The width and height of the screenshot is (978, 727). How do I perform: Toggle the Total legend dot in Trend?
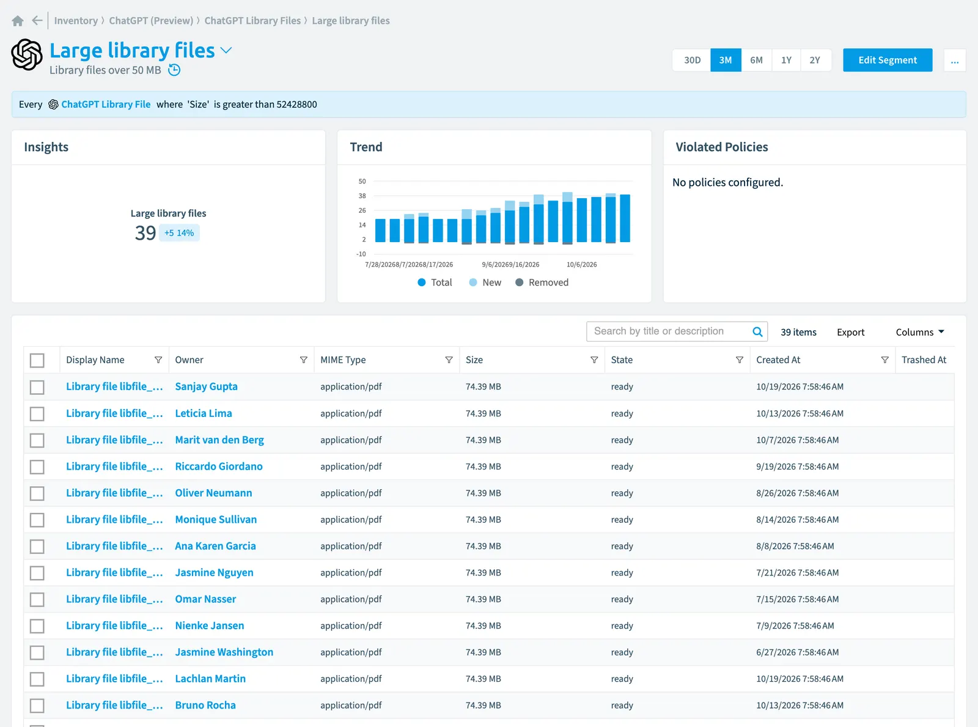click(422, 282)
